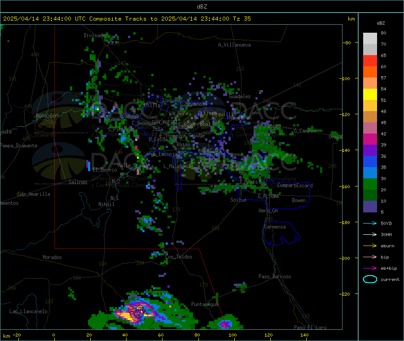Viewport: 404px width, 341px height.
Task: Click the 'A_Villanueva' map label
Action: [234, 45]
